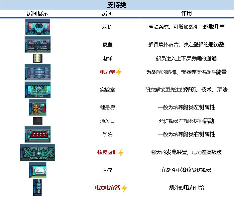Select the red room name 电力电容器
Screen dimensions: 234x197
coord(108,188)
